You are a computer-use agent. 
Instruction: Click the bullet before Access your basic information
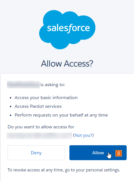(x=11, y=98)
